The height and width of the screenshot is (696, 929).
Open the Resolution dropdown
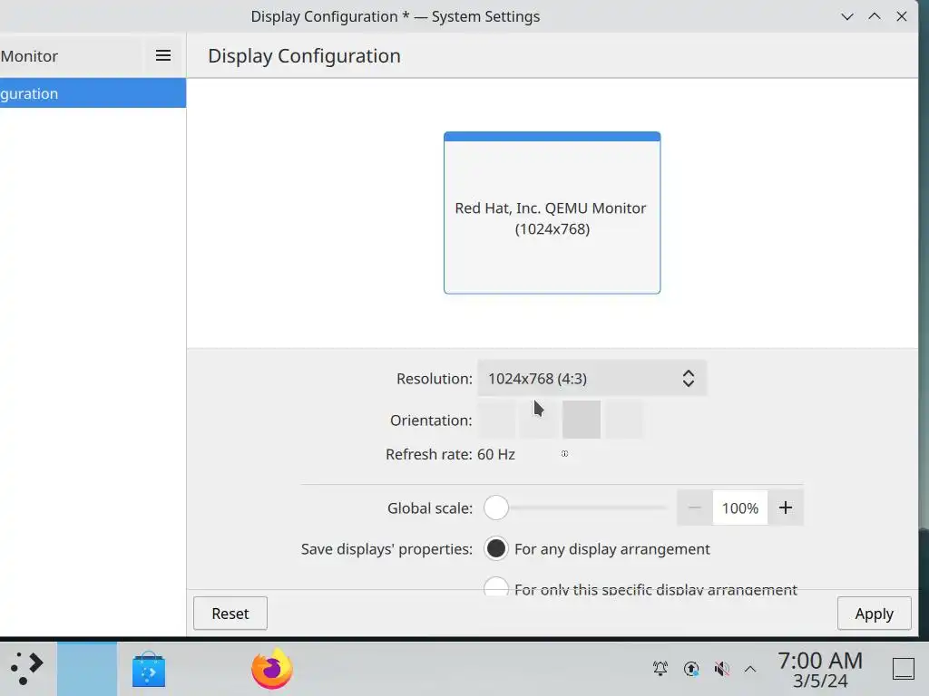click(x=592, y=378)
